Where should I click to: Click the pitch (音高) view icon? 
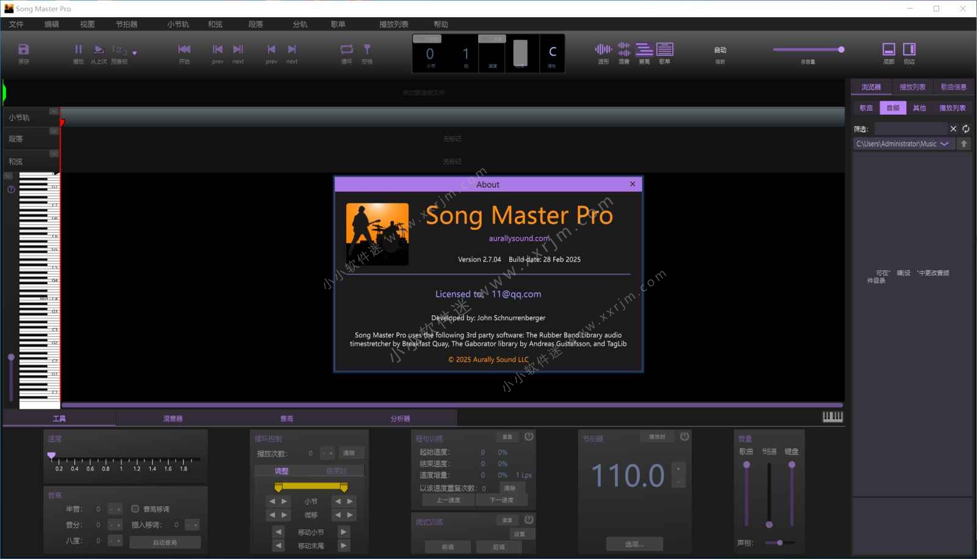point(644,49)
